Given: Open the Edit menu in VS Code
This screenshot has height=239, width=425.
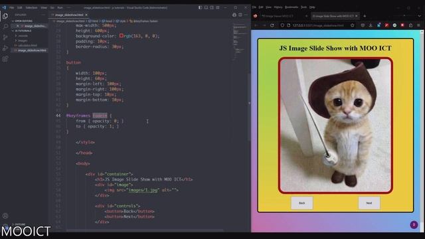Looking at the screenshot, I should (x=20, y=7).
